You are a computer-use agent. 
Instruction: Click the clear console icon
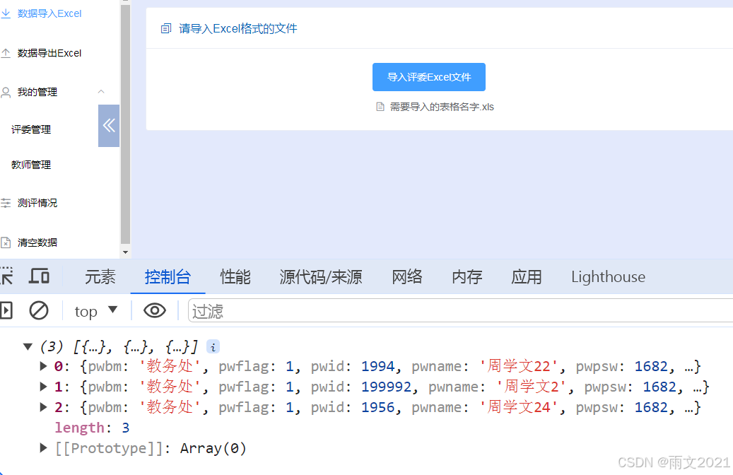coord(39,310)
